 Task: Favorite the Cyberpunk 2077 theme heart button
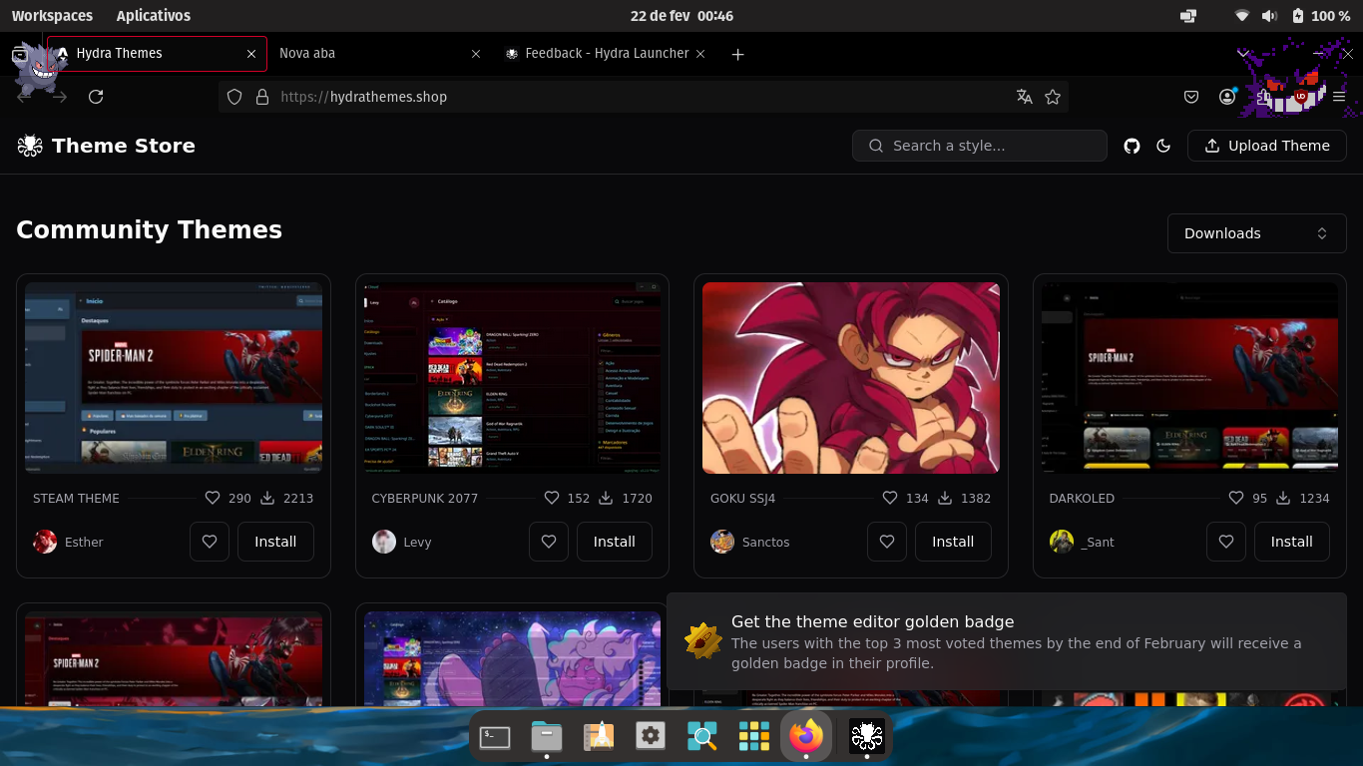click(x=549, y=542)
